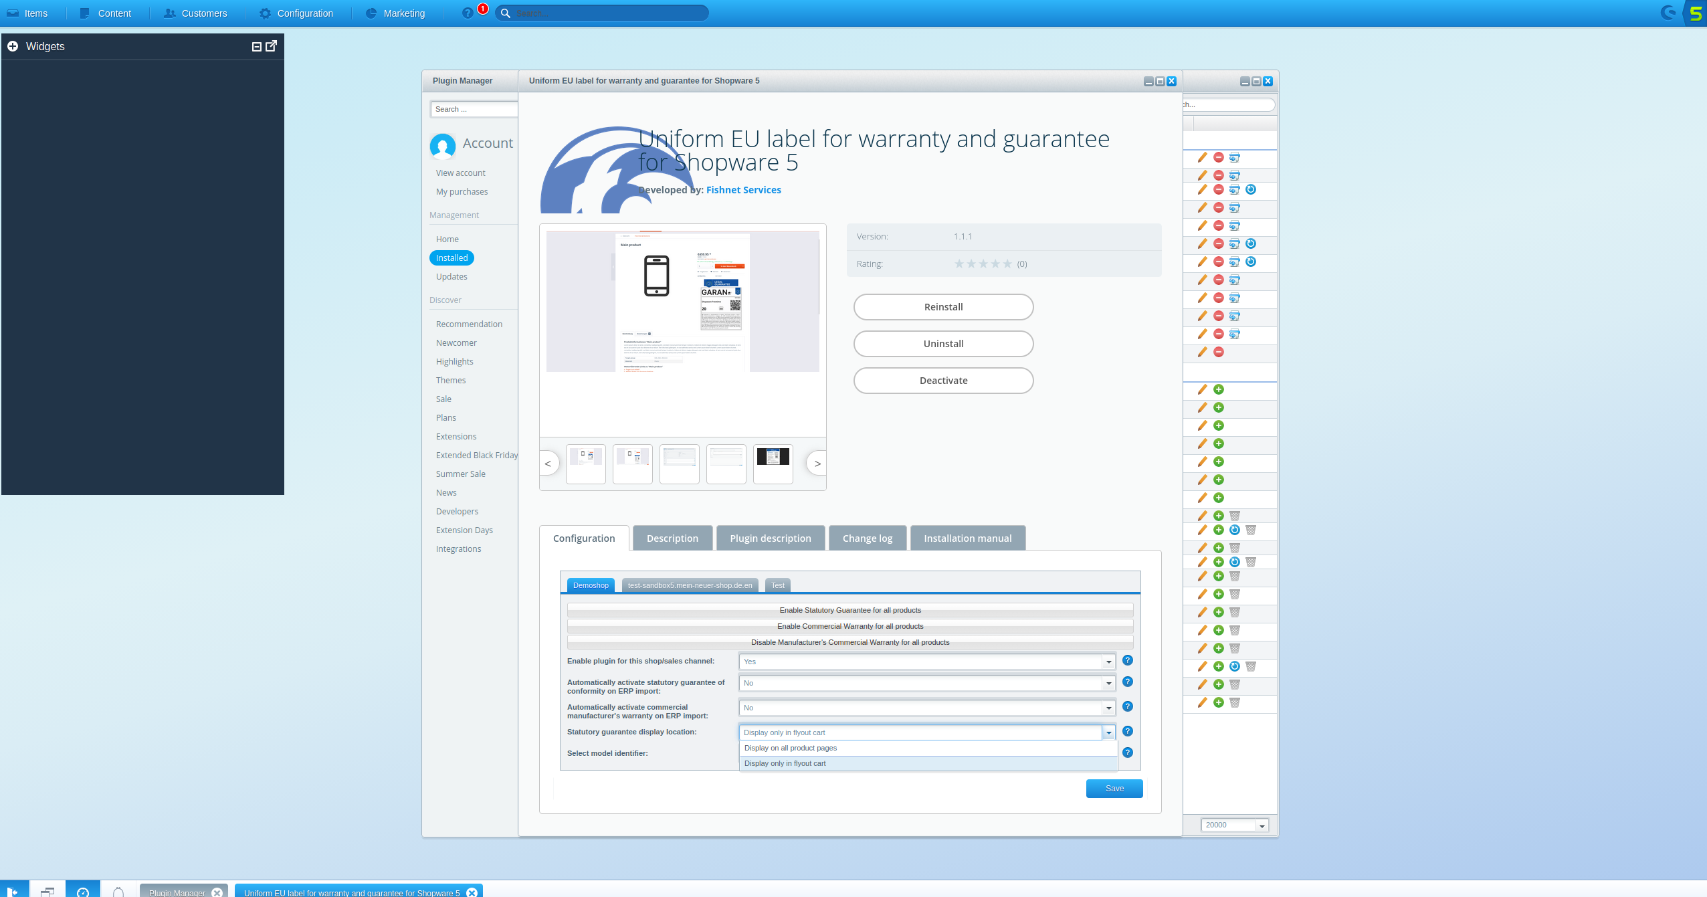
Task: Open help for statutory guarantee ERP import setting
Action: 1128,682
